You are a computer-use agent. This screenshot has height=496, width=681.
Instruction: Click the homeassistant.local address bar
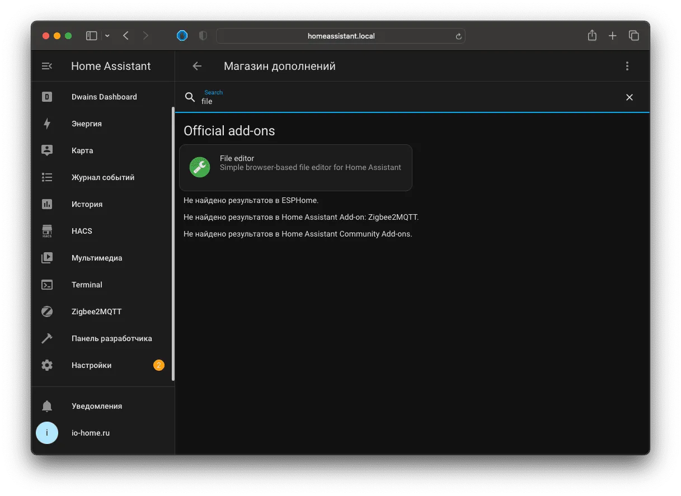tap(340, 36)
